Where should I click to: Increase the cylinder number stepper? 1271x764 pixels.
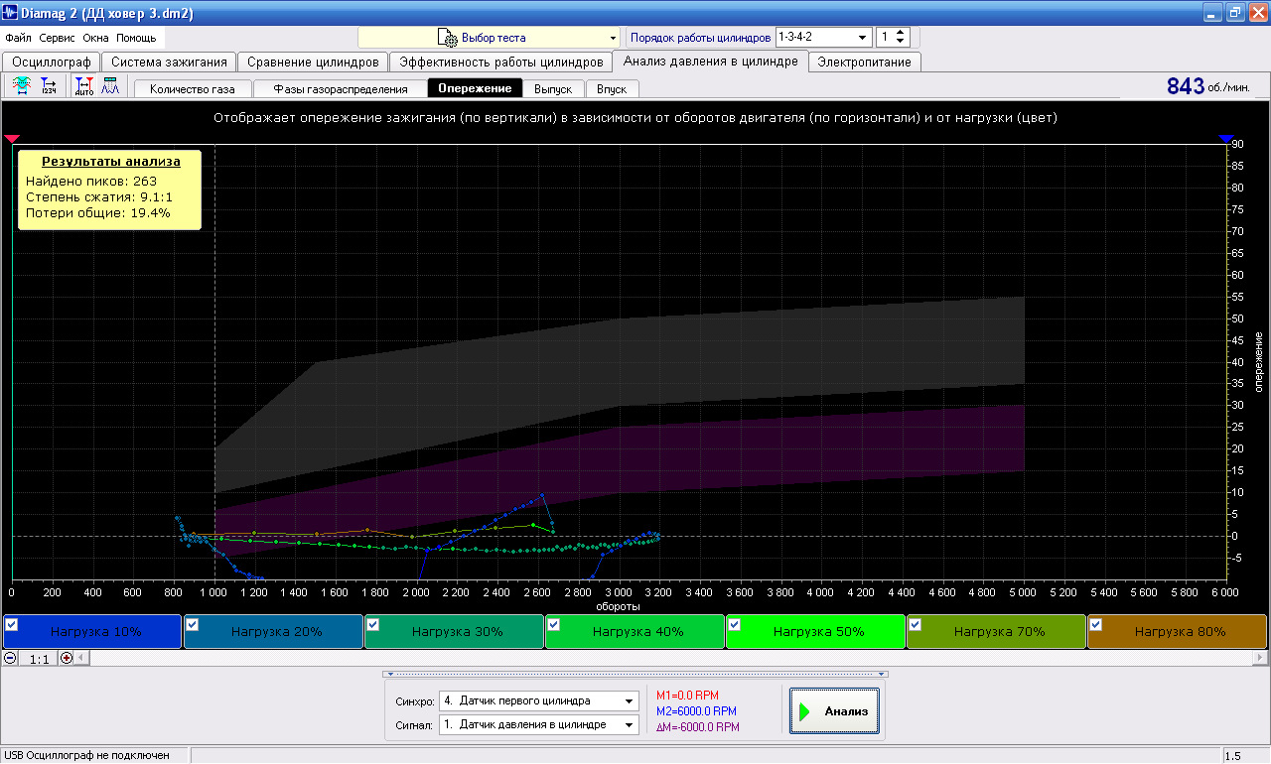click(x=901, y=33)
